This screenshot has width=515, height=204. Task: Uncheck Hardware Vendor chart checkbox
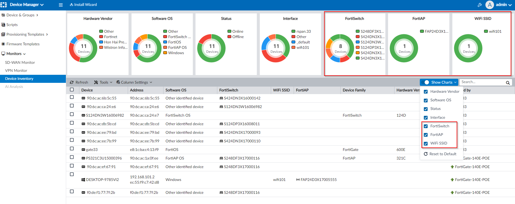[426, 92]
